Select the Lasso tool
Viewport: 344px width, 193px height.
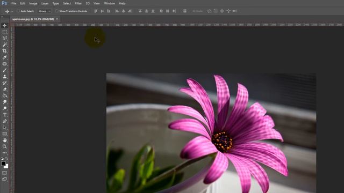[4, 38]
